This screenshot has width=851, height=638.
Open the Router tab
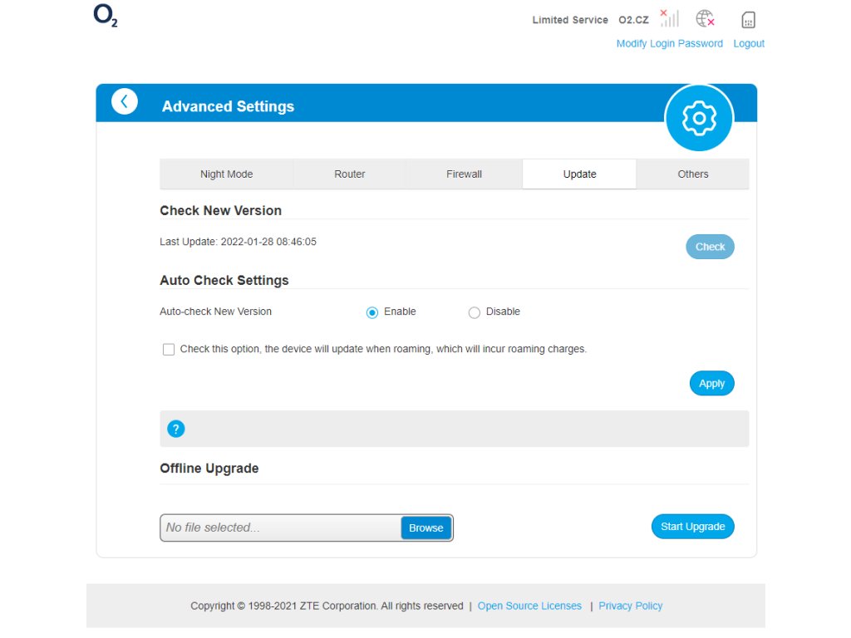coord(350,174)
